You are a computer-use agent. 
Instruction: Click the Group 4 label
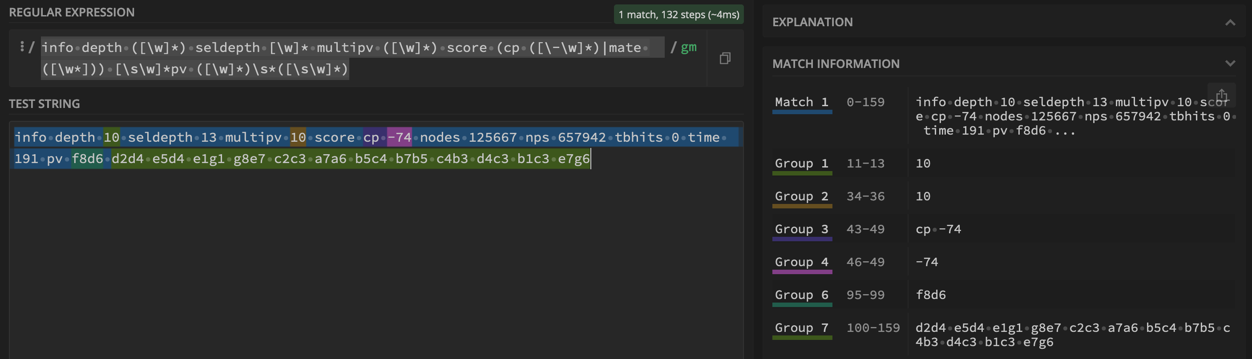coord(801,262)
